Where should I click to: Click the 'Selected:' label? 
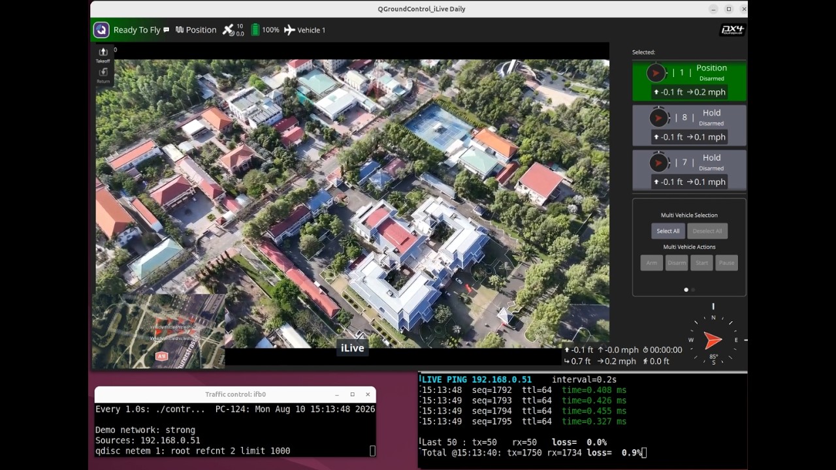pyautogui.click(x=643, y=52)
